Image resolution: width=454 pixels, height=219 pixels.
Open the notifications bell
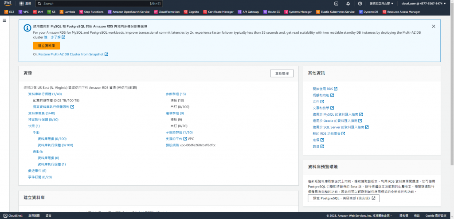pos(348,4)
